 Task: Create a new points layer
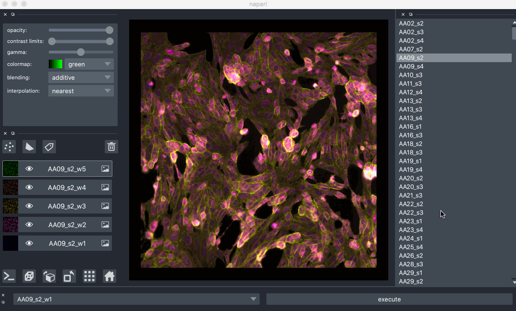9,147
